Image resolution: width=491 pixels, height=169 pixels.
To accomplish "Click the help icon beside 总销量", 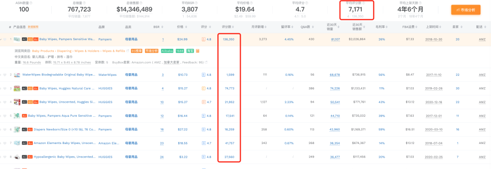I will pyautogui.click(x=84, y=3).
